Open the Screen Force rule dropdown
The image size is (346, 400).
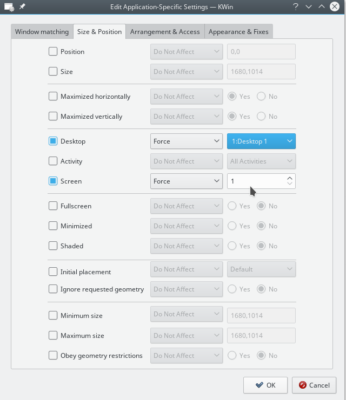point(186,181)
